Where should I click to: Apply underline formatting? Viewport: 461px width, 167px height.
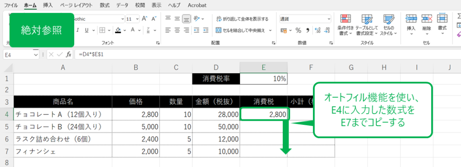click(87, 30)
